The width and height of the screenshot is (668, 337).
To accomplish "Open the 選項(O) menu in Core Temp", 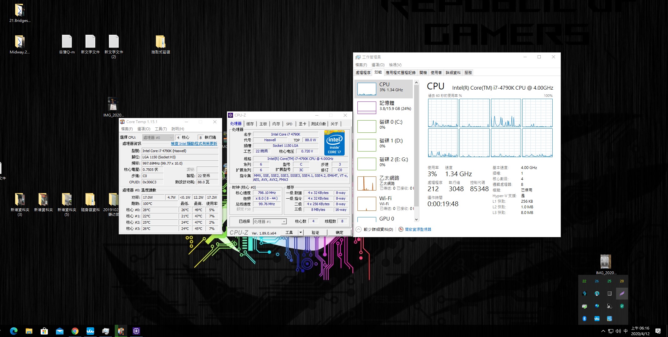I will 144,129.
